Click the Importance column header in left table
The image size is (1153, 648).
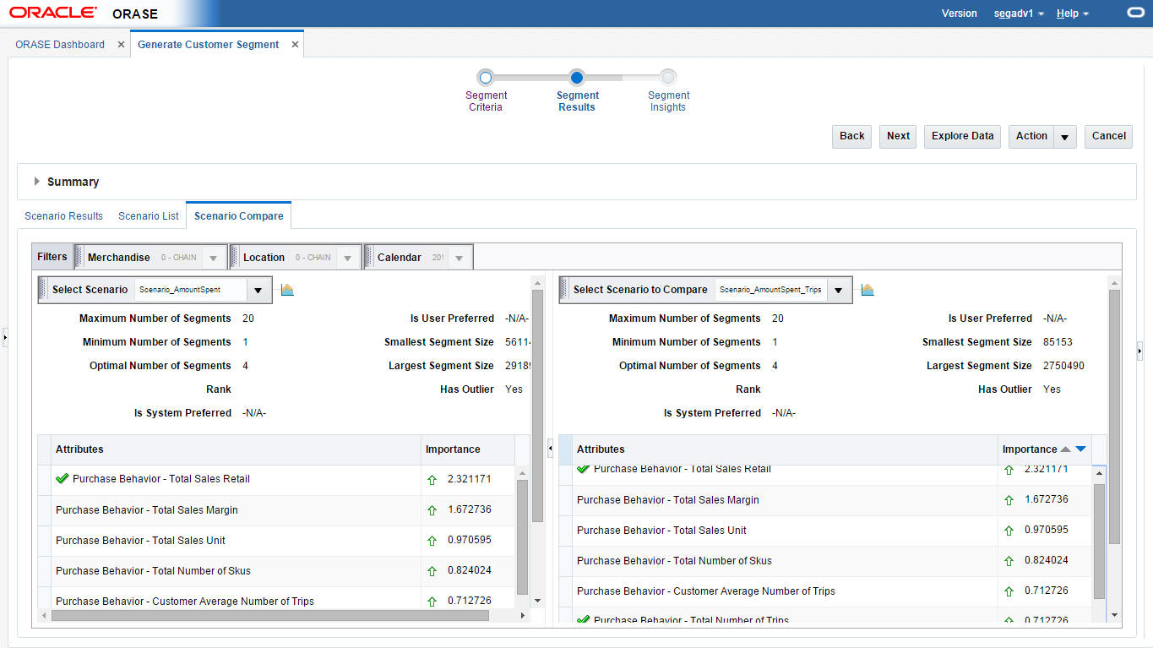(468, 449)
